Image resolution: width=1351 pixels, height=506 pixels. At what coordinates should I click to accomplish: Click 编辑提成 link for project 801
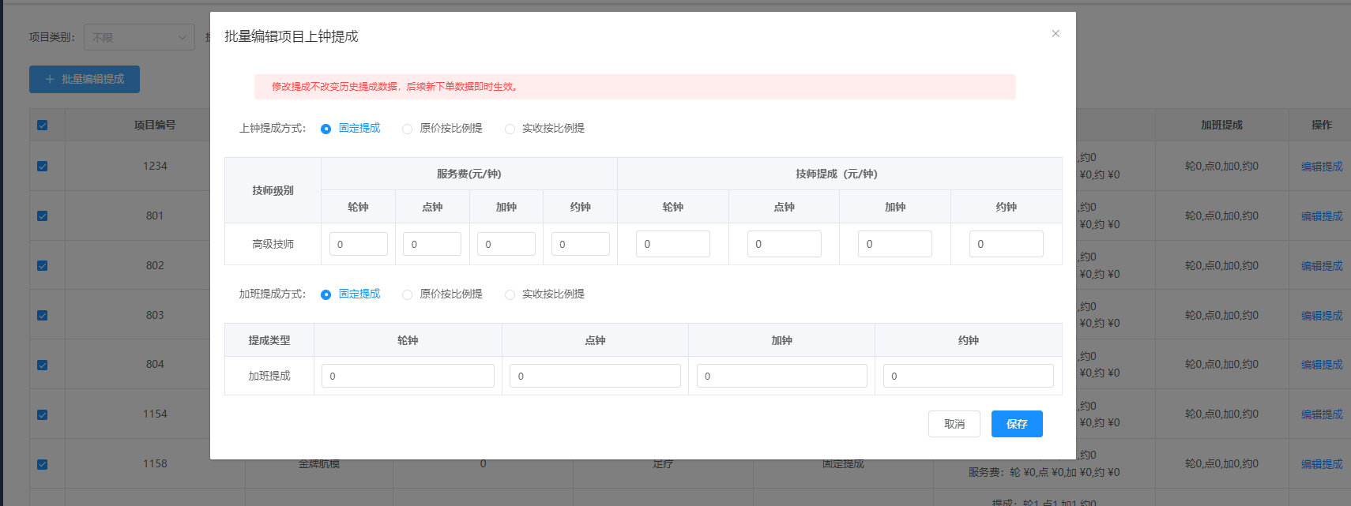[x=1322, y=216]
